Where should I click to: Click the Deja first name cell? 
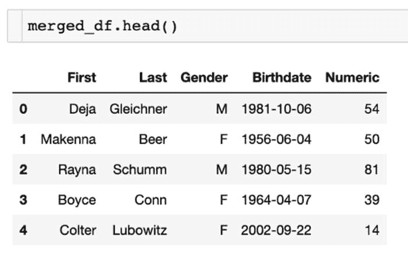pos(82,109)
